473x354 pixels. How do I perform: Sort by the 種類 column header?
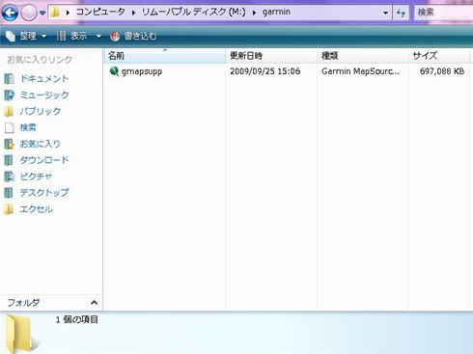(x=363, y=56)
